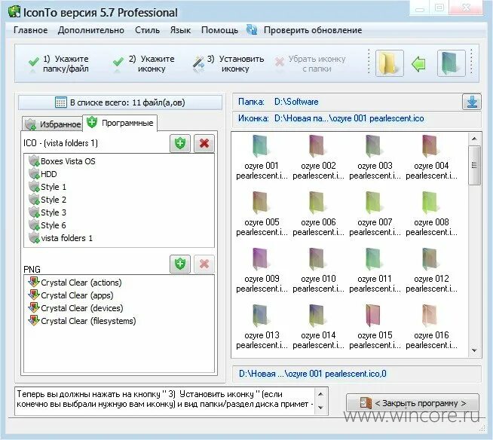Viewport: 493px width, 440px height.
Task: Open the 'Помощь' menu
Action: coord(219,30)
